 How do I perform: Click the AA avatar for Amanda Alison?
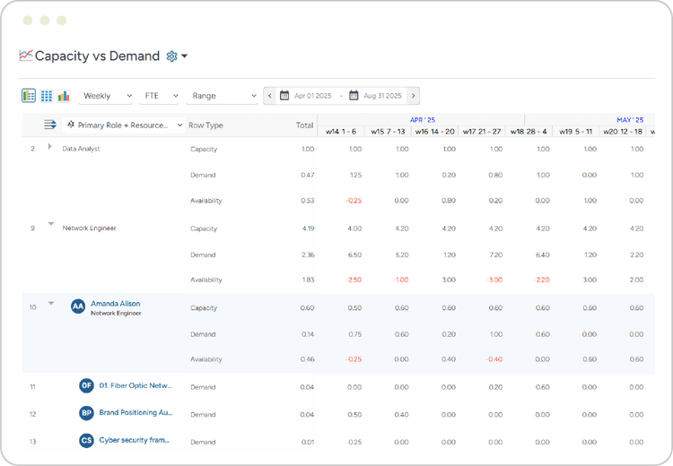pos(78,306)
